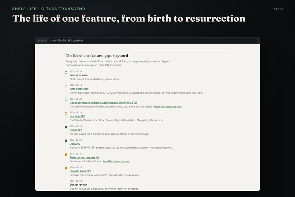Click the first browser window control dot
The image size is (295, 197).
(39, 40)
